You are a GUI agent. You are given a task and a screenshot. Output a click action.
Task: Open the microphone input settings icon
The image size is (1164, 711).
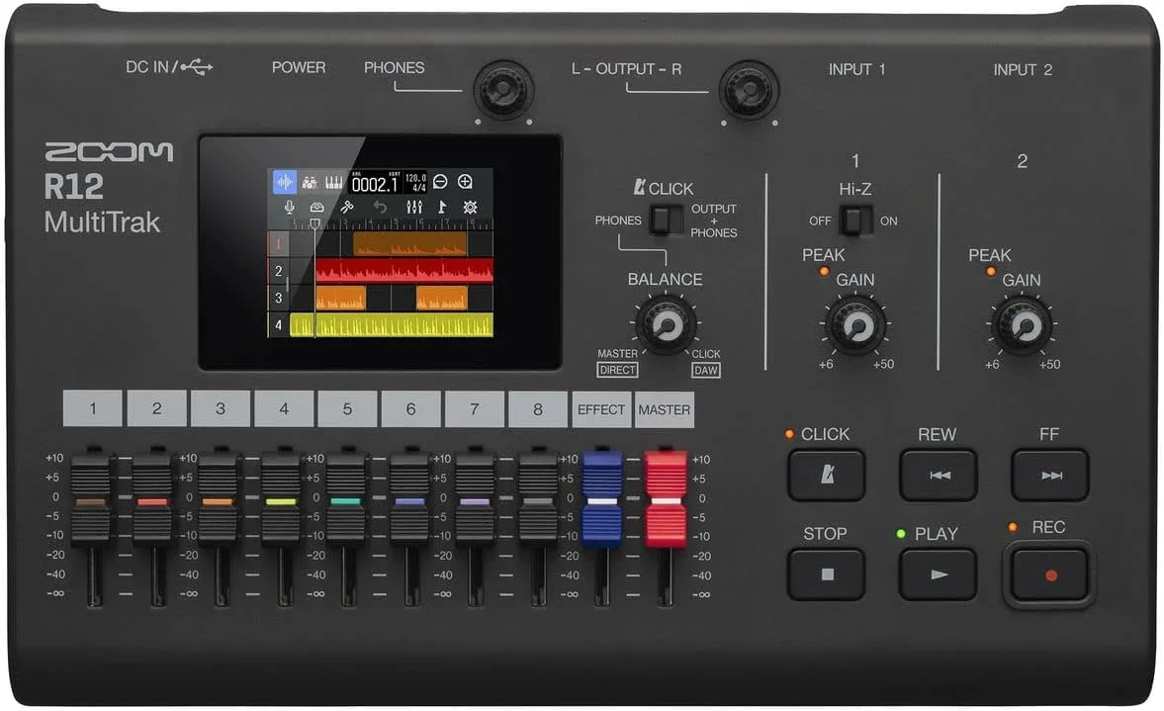(x=290, y=208)
